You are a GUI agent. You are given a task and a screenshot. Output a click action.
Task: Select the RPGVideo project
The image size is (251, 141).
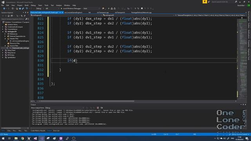click(11, 55)
